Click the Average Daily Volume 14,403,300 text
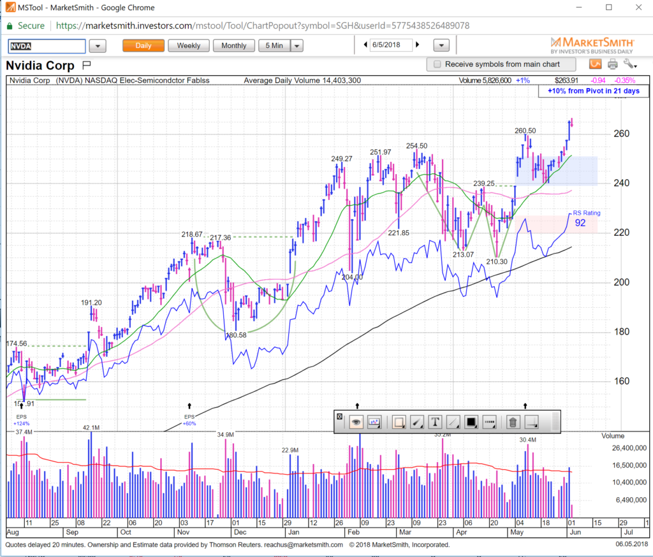The width and height of the screenshot is (653, 557). 302,80
